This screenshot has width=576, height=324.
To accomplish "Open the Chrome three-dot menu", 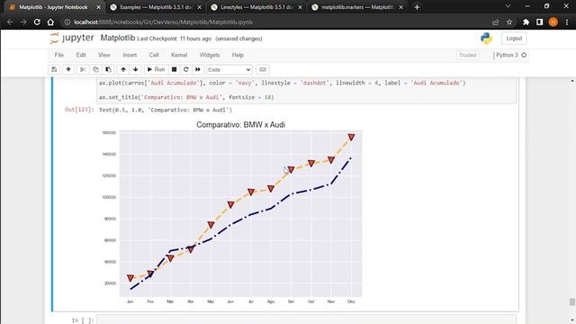I will 567,22.
